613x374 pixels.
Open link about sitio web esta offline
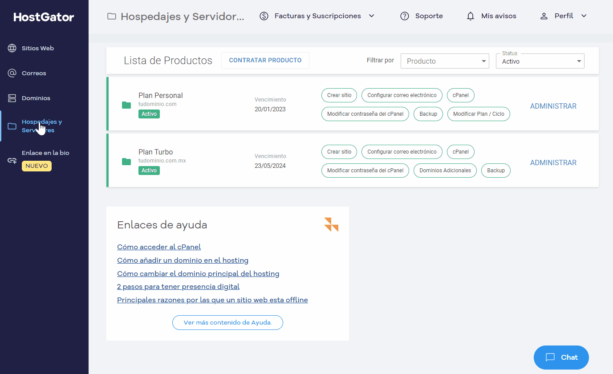pos(212,300)
